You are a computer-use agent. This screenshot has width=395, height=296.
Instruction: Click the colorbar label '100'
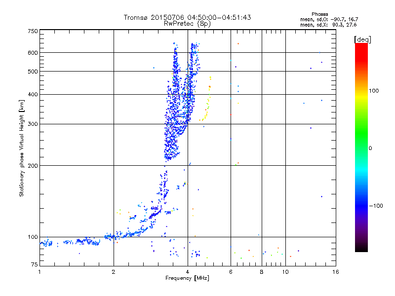(374, 91)
